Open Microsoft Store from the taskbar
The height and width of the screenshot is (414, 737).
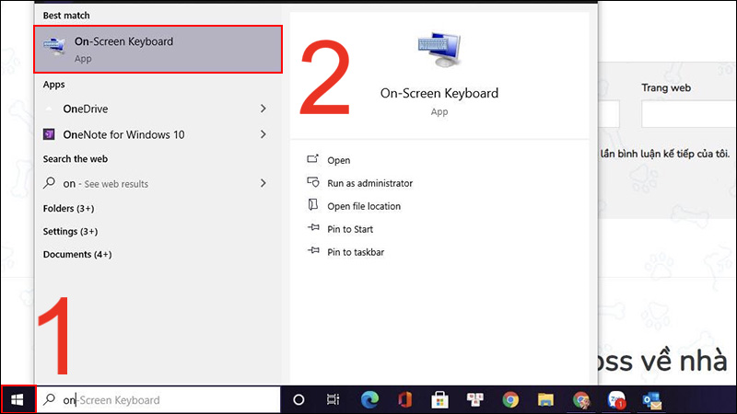440,399
